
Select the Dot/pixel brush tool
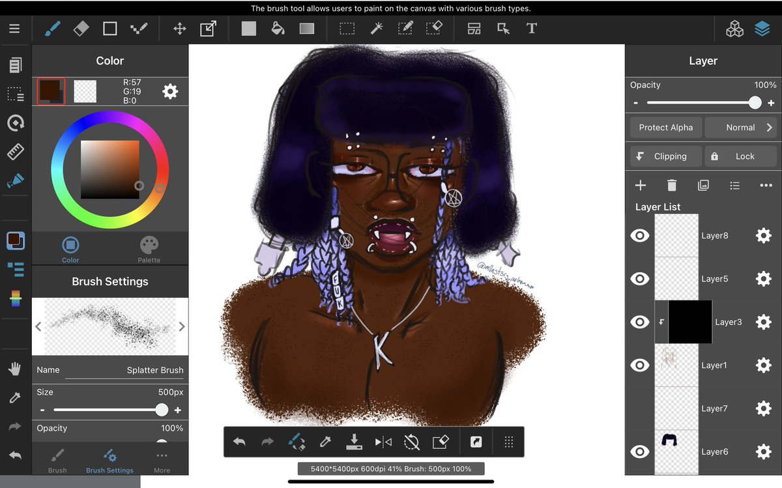click(x=138, y=29)
